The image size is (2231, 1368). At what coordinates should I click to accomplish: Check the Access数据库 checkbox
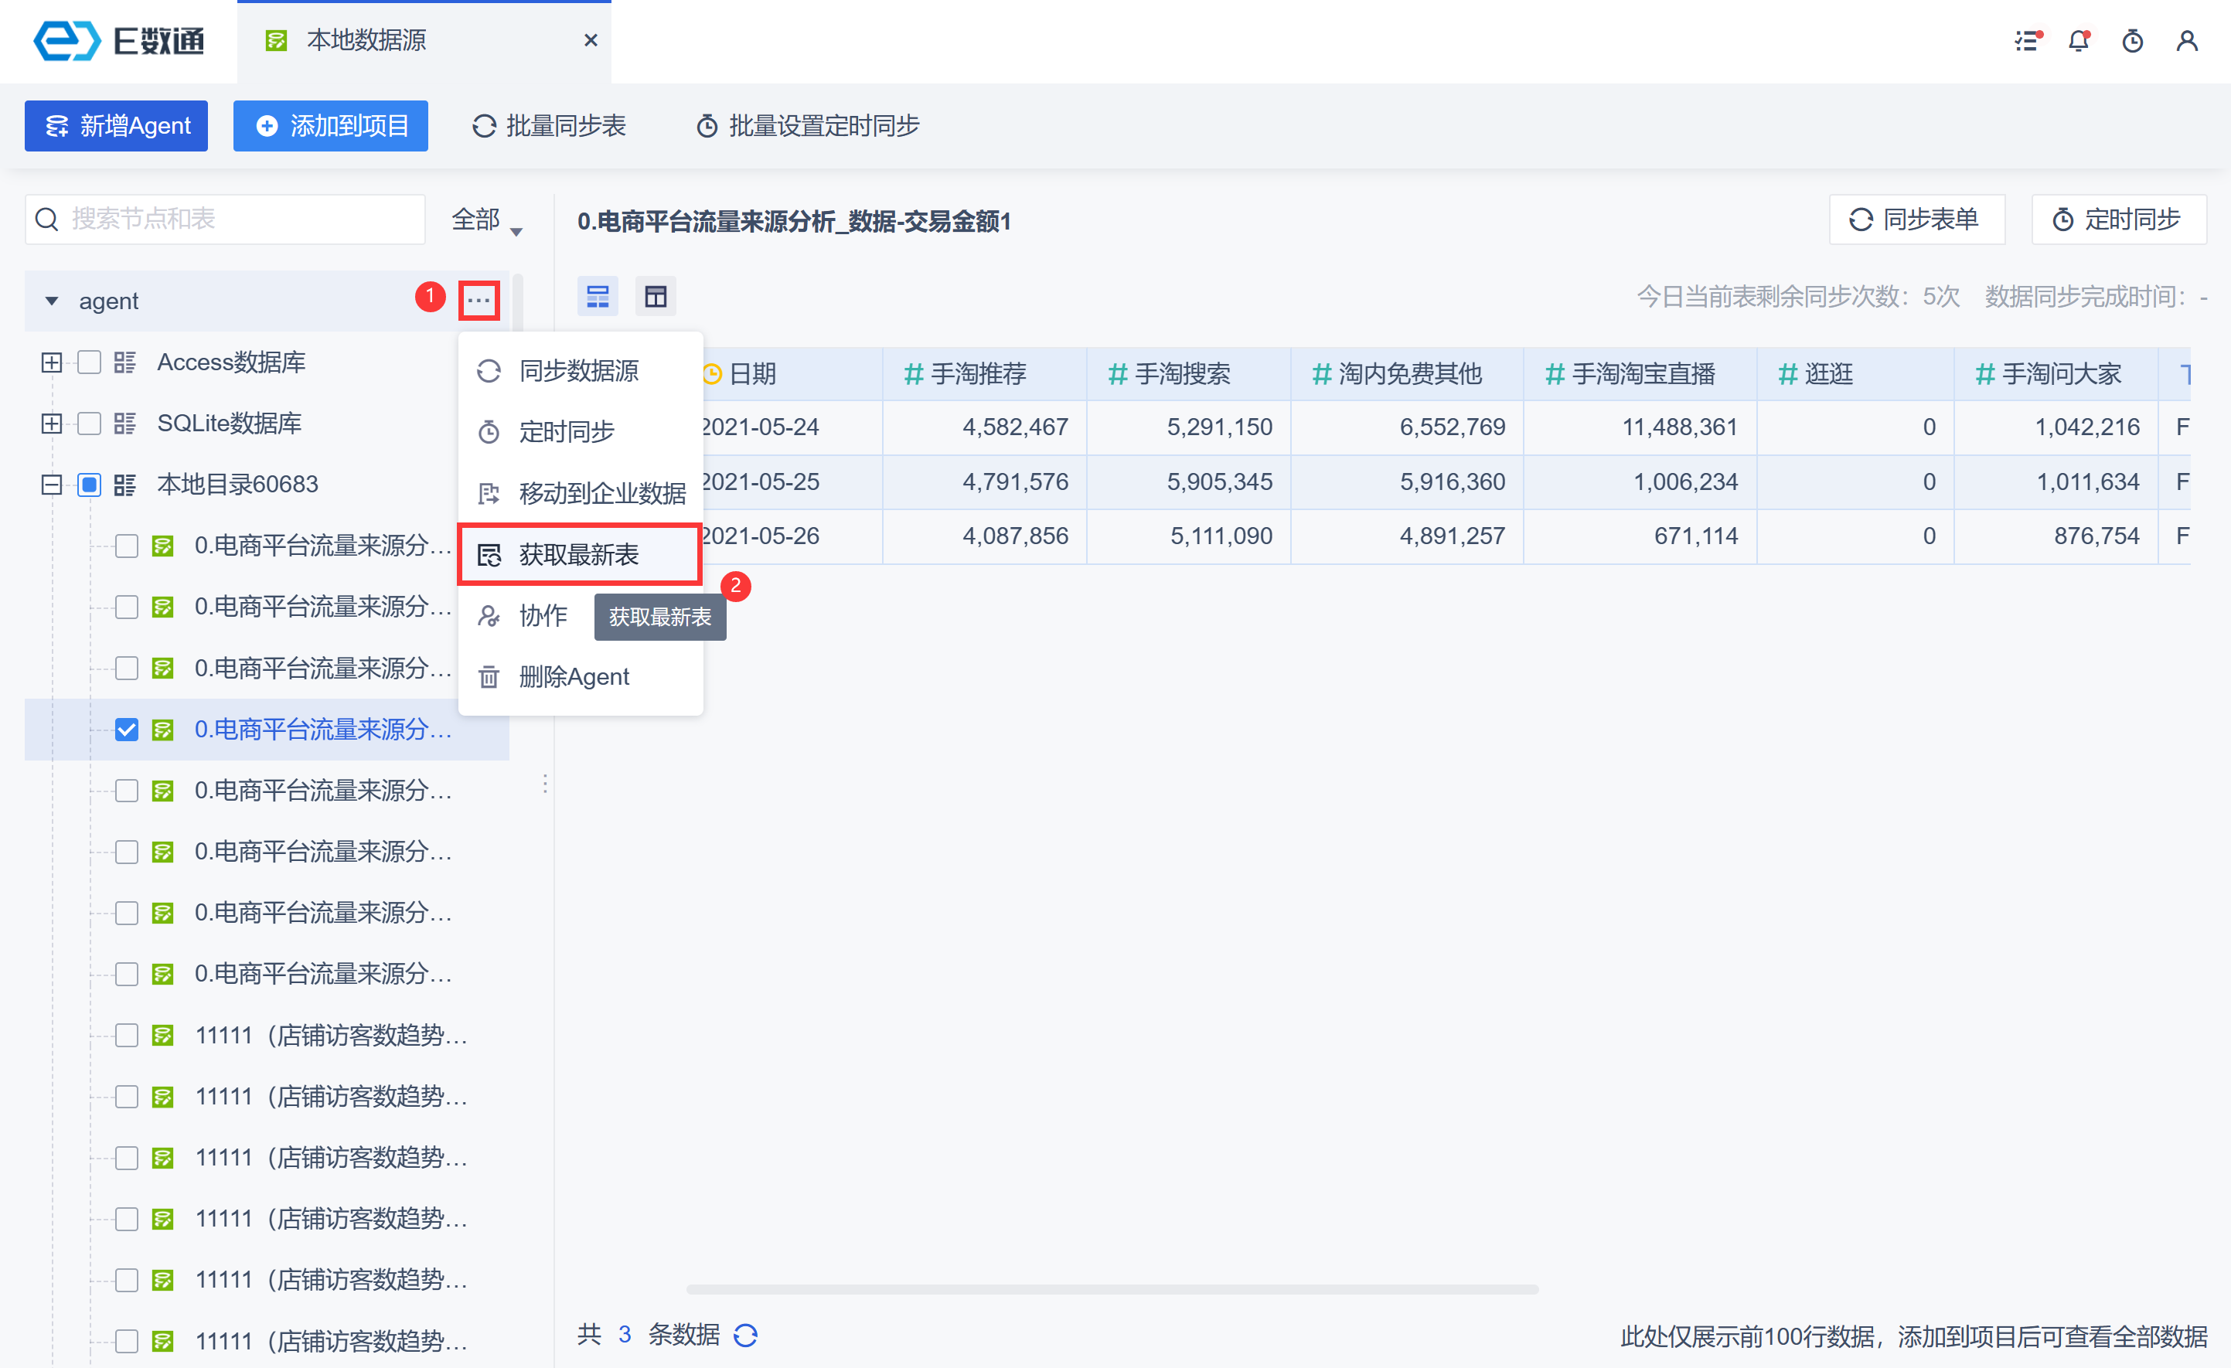(x=89, y=362)
